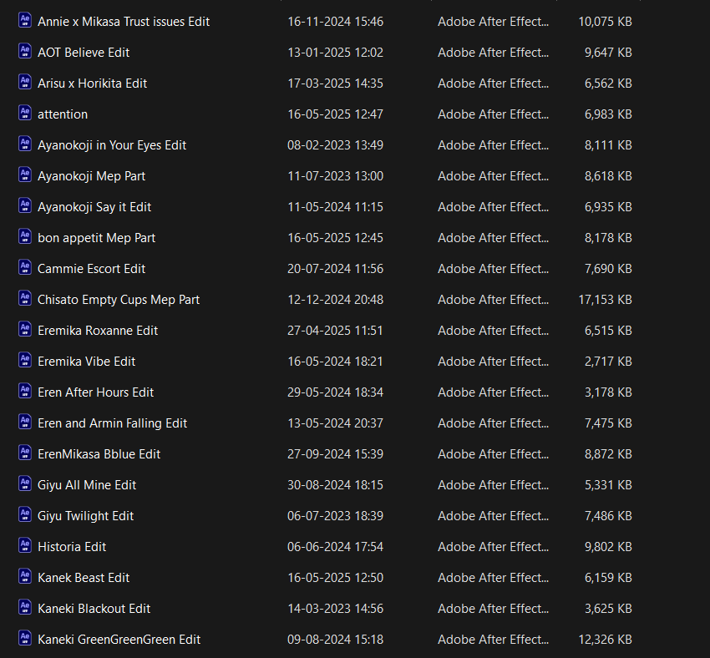Click the 8,872 KB size of ErenMikasa Bblue Edit

pyautogui.click(x=608, y=453)
